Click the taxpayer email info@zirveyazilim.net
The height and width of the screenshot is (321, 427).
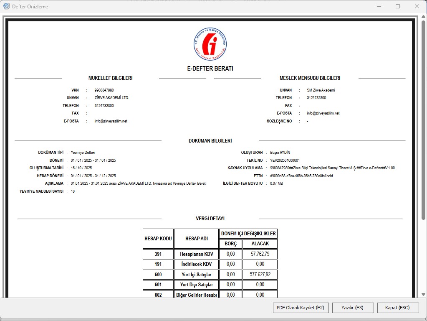click(x=111, y=121)
